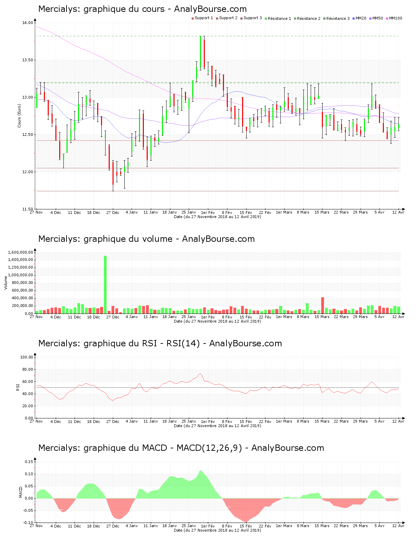Image resolution: width=418 pixels, height=540 pixels.
Task: Click the date range caption under the volume chart
Action: coord(217,321)
